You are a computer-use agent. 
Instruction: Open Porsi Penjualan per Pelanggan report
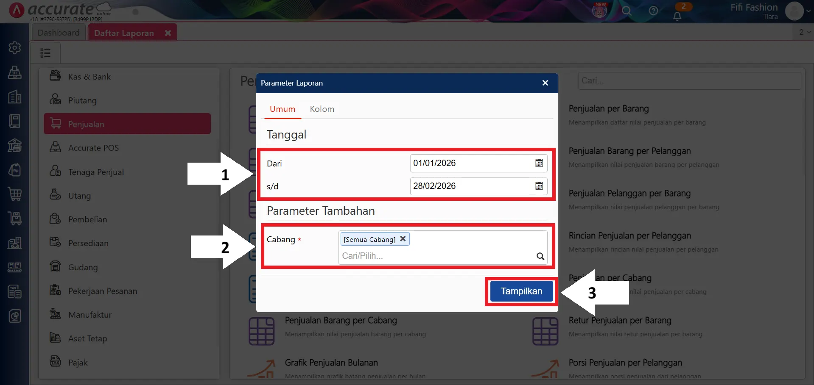click(625, 363)
